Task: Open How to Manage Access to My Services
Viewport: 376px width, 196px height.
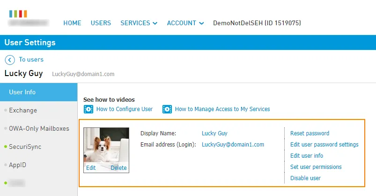Action: click(x=222, y=109)
